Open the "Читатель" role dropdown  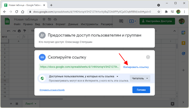point(140,78)
